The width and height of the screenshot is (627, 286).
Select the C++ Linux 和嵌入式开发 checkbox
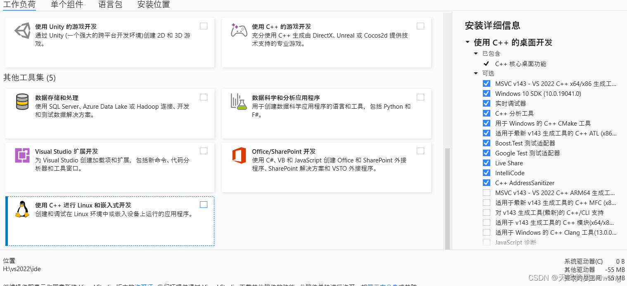[204, 205]
